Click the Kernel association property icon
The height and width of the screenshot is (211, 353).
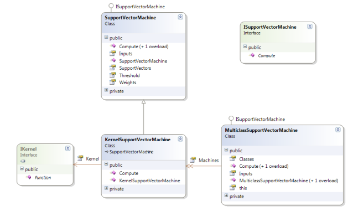click(x=80, y=158)
